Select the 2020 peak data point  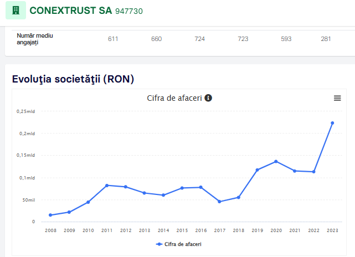(276, 161)
